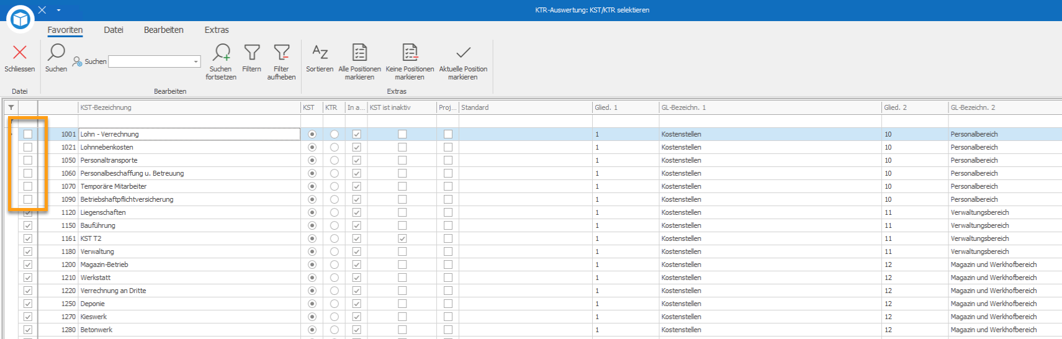Screen dimensions: 1062x339
Task: Click the Schliessen red X icon
Action: coord(20,53)
